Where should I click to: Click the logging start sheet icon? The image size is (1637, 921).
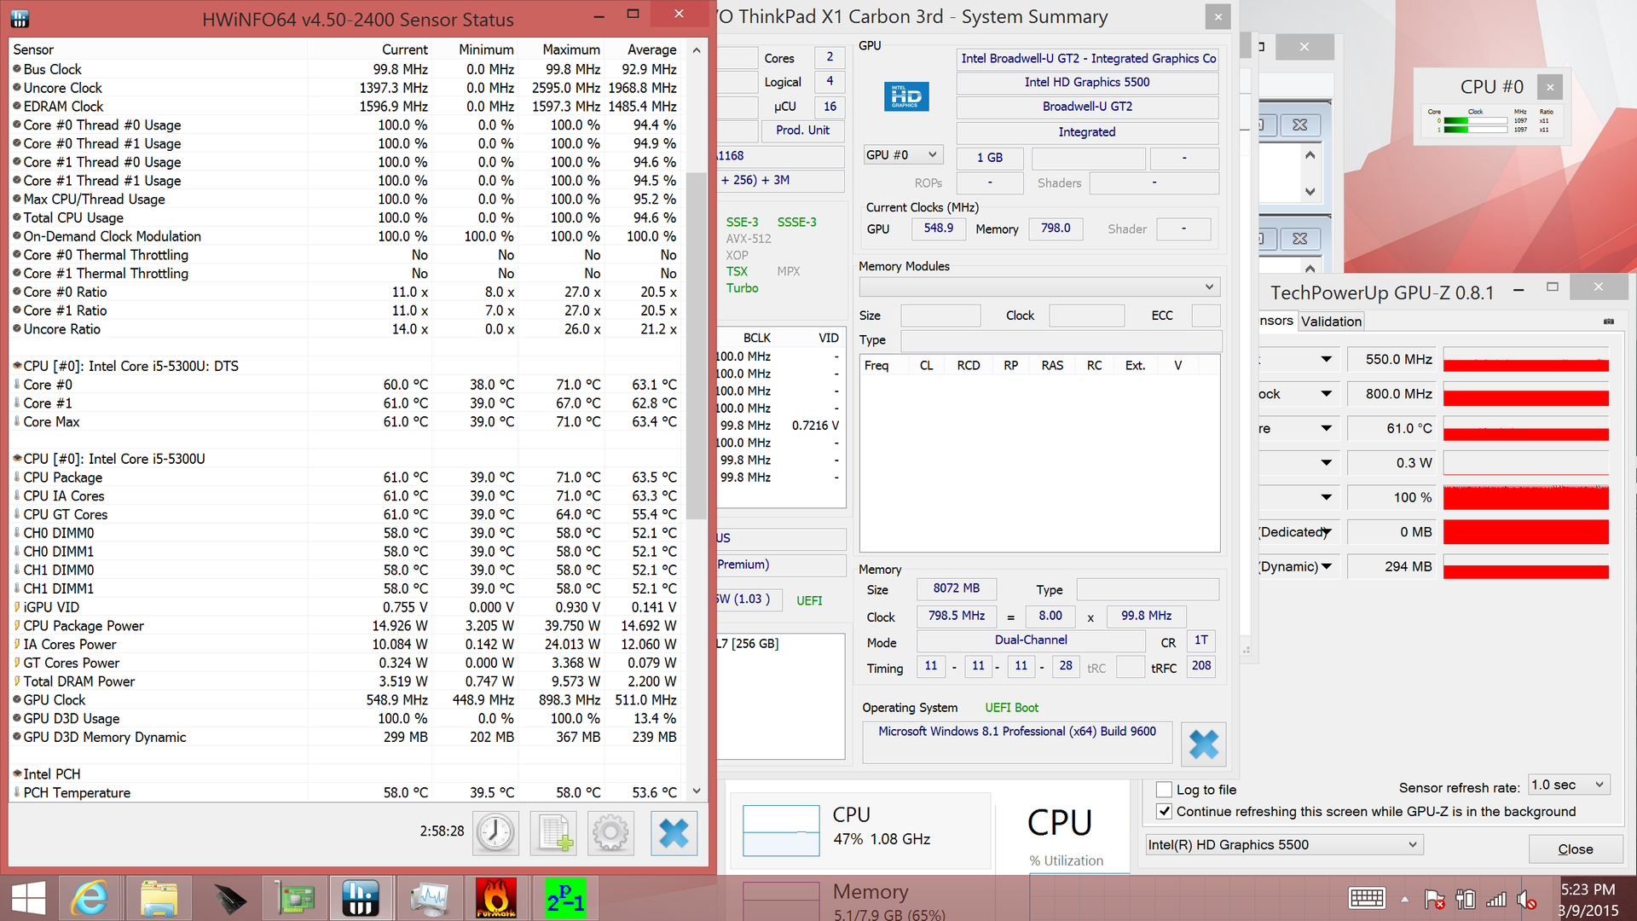click(553, 832)
